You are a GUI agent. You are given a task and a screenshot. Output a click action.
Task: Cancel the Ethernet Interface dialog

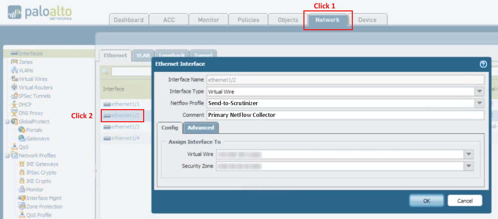(465, 201)
